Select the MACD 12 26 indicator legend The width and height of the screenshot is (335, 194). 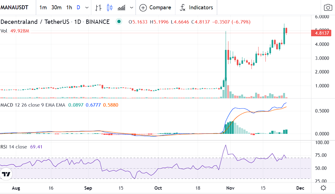pyautogui.click(x=33, y=105)
